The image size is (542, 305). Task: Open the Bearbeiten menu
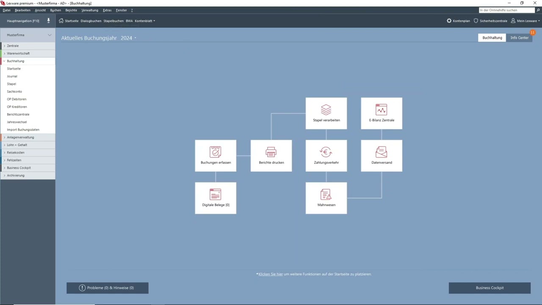click(22, 10)
